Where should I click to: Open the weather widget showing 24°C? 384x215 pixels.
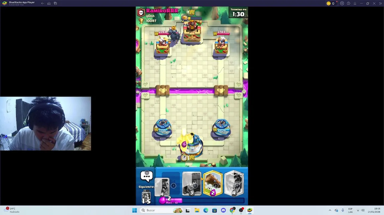click(x=12, y=210)
